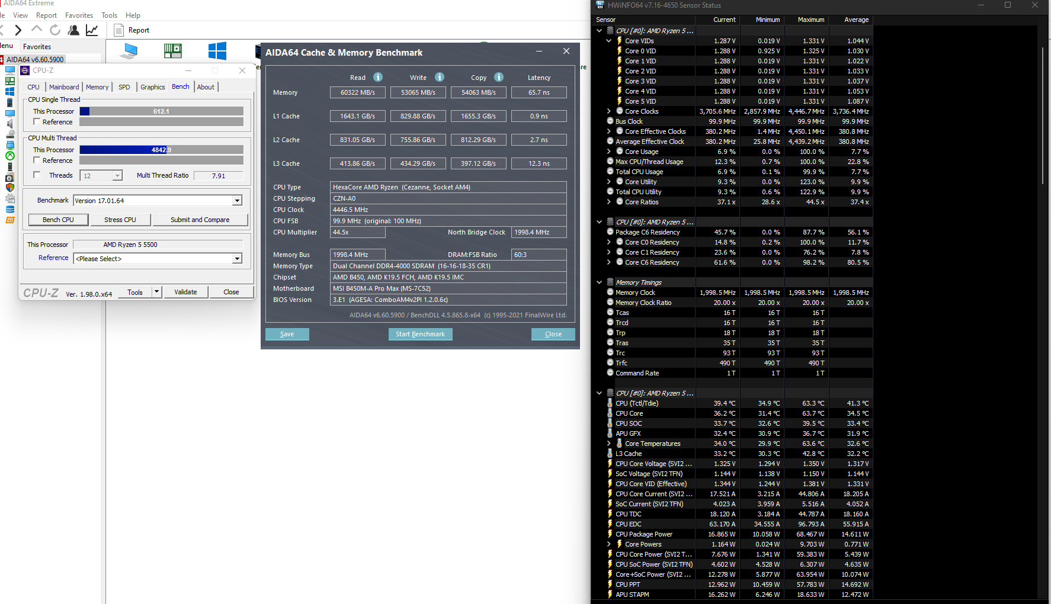Switch to the About tab in CPU-Z

[206, 87]
